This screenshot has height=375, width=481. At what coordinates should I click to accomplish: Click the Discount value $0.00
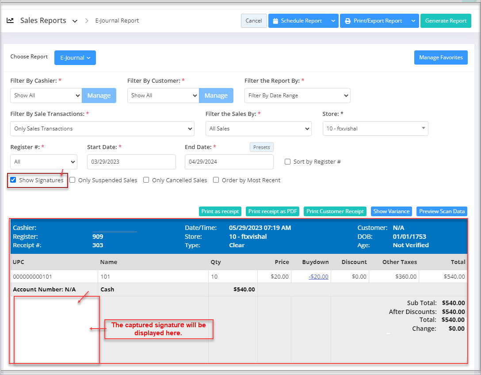[x=359, y=276]
